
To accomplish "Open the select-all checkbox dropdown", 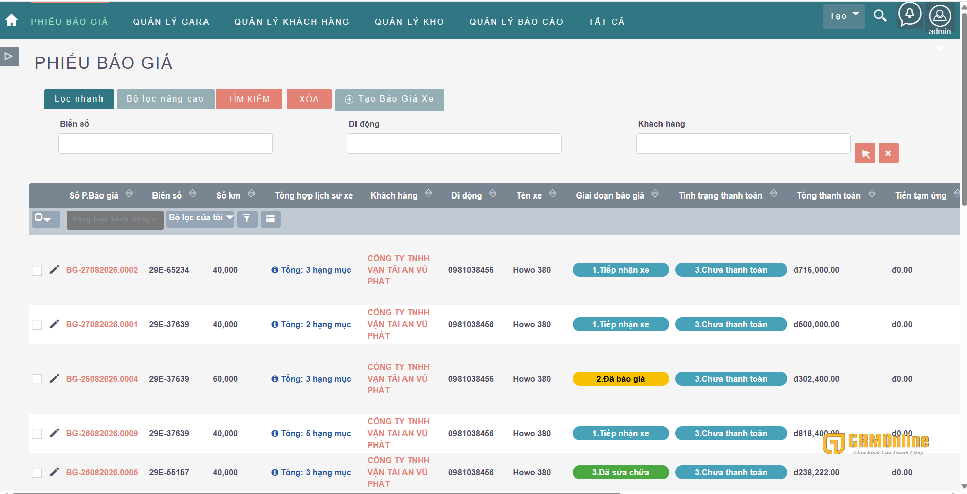I will point(45,219).
